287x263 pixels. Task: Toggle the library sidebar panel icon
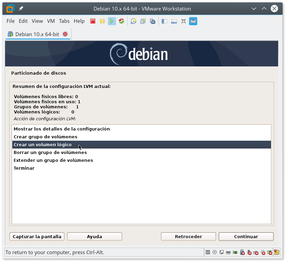pyautogui.click(x=164, y=21)
